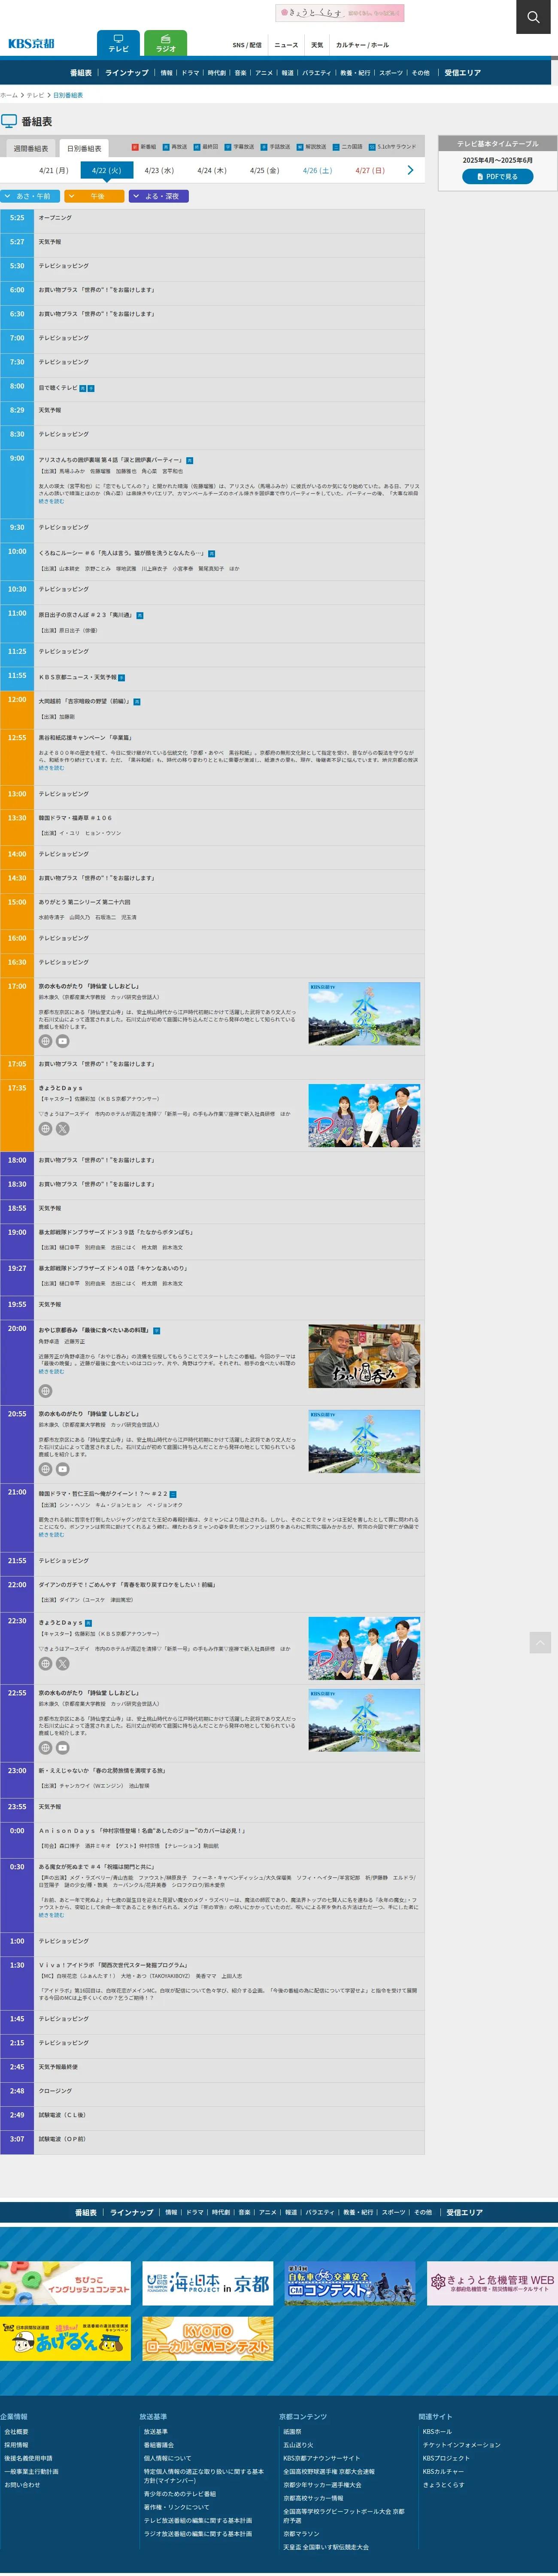Click PDFで見る button

coord(497,176)
